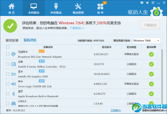This screenshot has width=167, height=114.
Task: Select driver version 6.6001.3.19
Action: click(100, 84)
